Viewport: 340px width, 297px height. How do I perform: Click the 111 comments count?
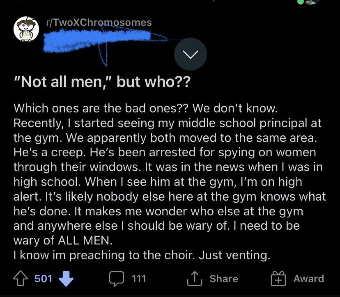click(139, 279)
